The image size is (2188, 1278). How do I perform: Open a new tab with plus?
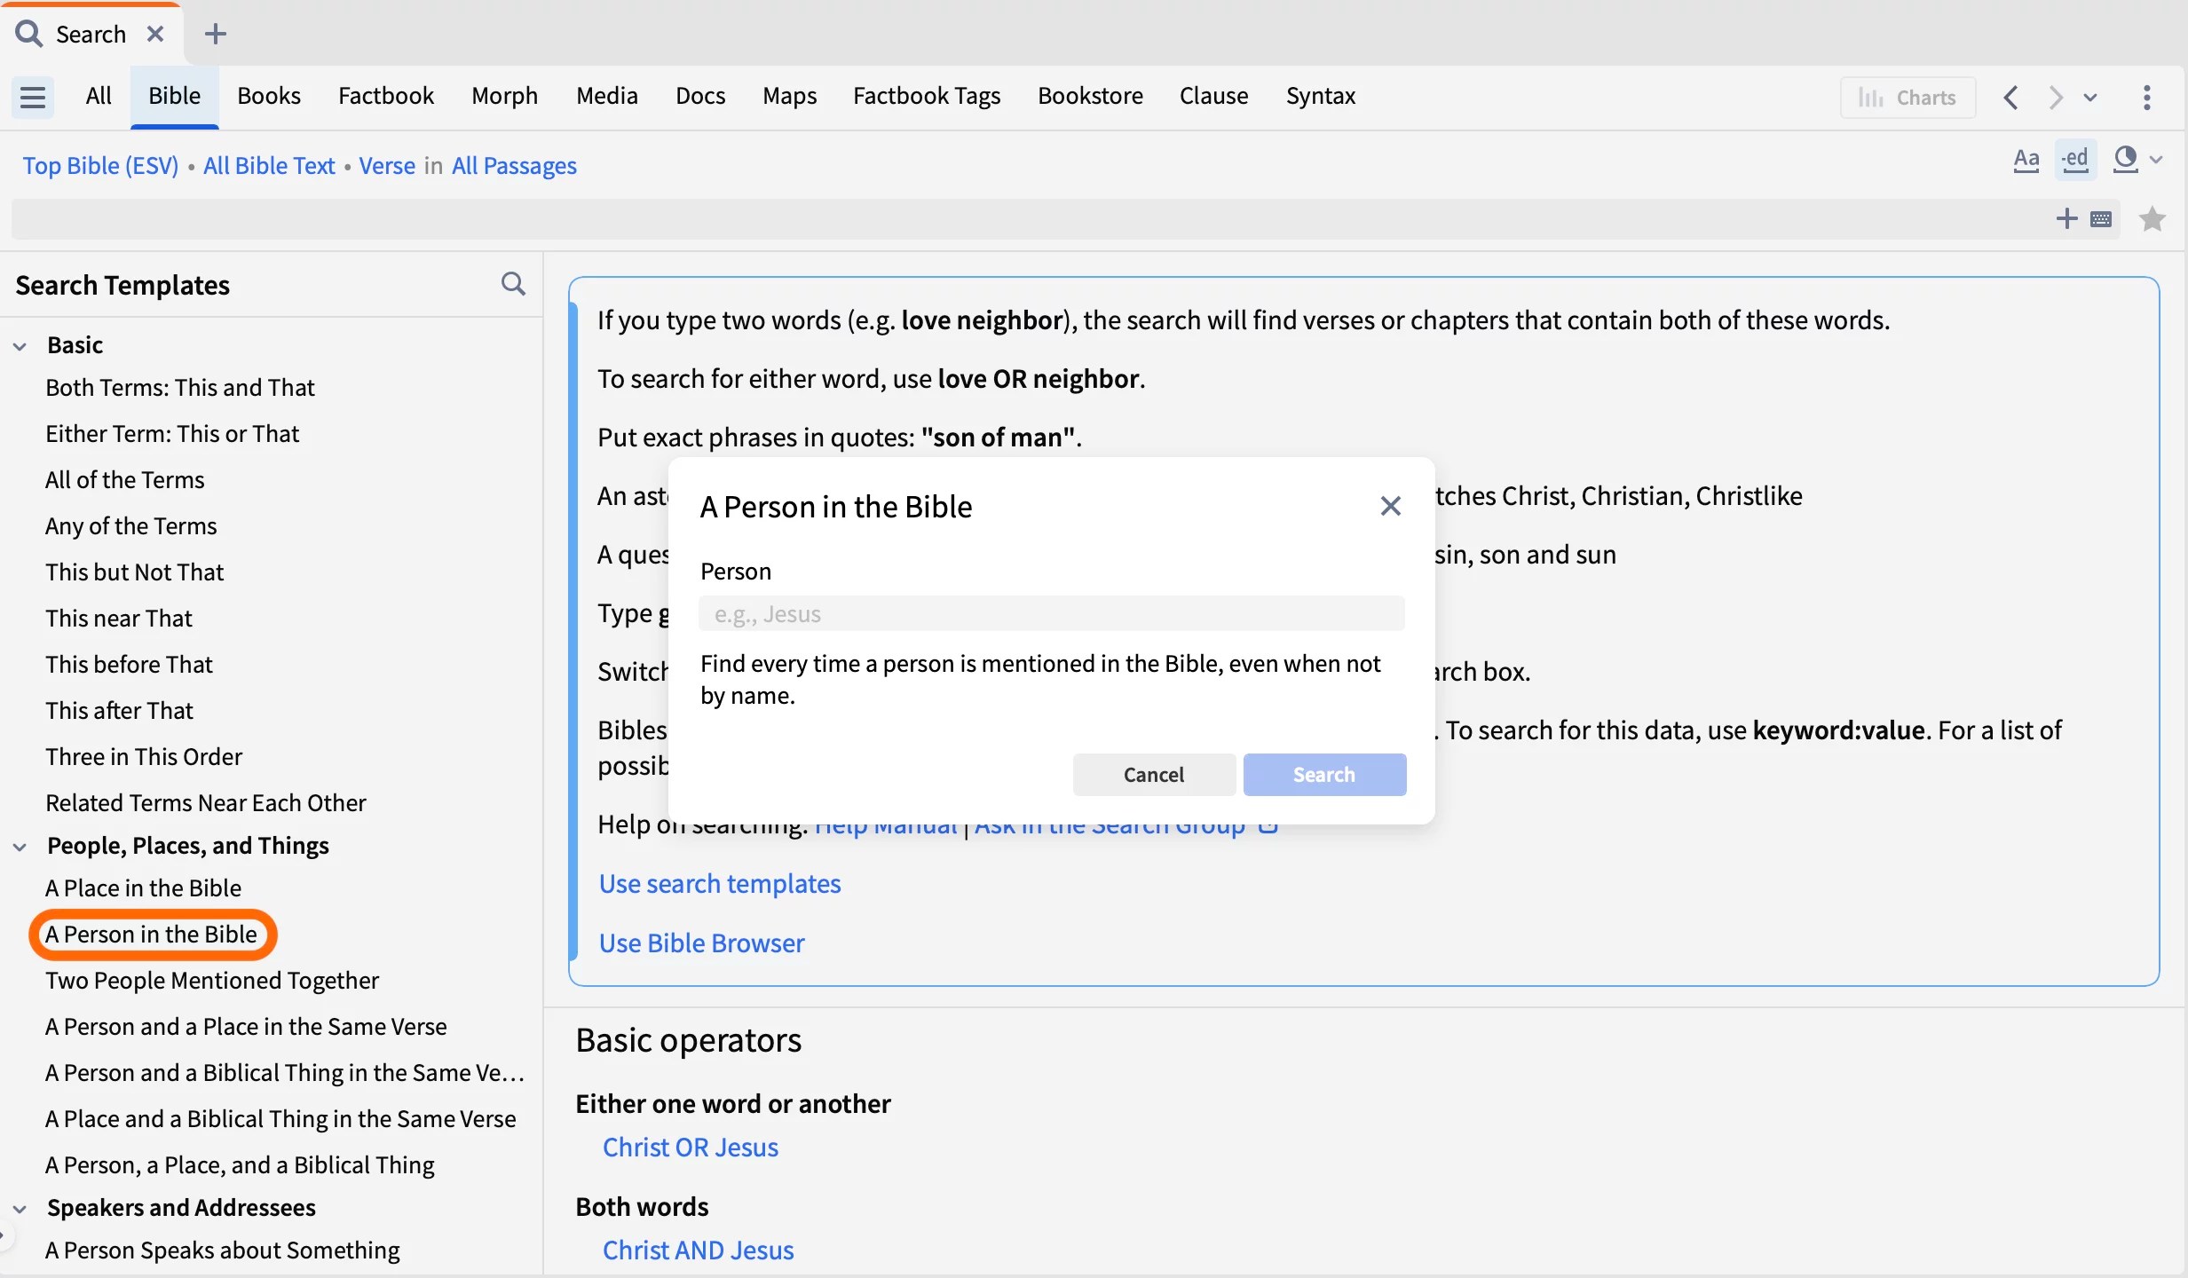coord(215,34)
